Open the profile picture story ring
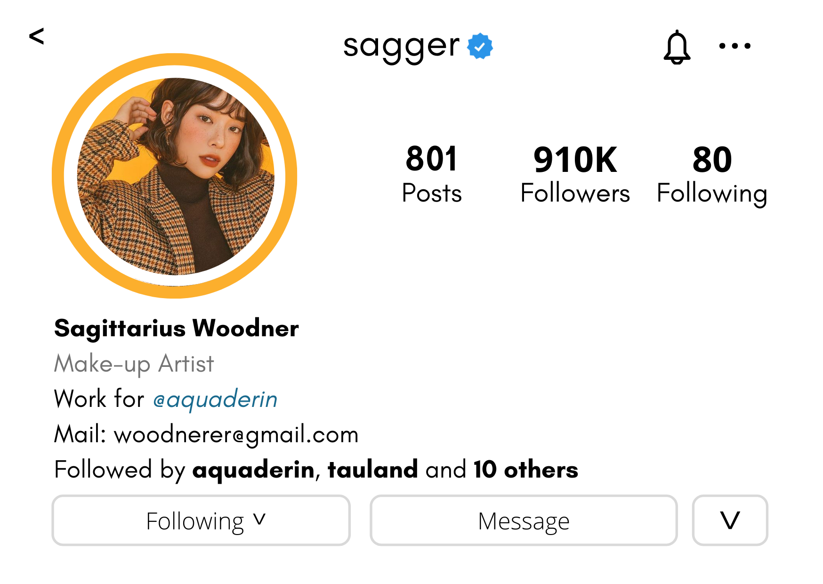 (175, 176)
